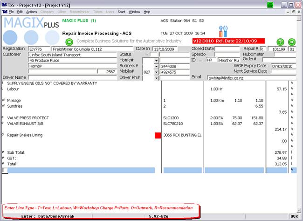Click the green help question mark icon
The width and height of the screenshot is (303, 221).
(x=280, y=42)
